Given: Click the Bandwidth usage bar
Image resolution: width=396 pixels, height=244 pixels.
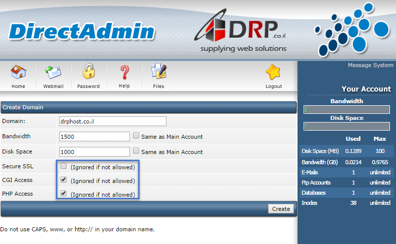Looking at the screenshot, I should [347, 110].
